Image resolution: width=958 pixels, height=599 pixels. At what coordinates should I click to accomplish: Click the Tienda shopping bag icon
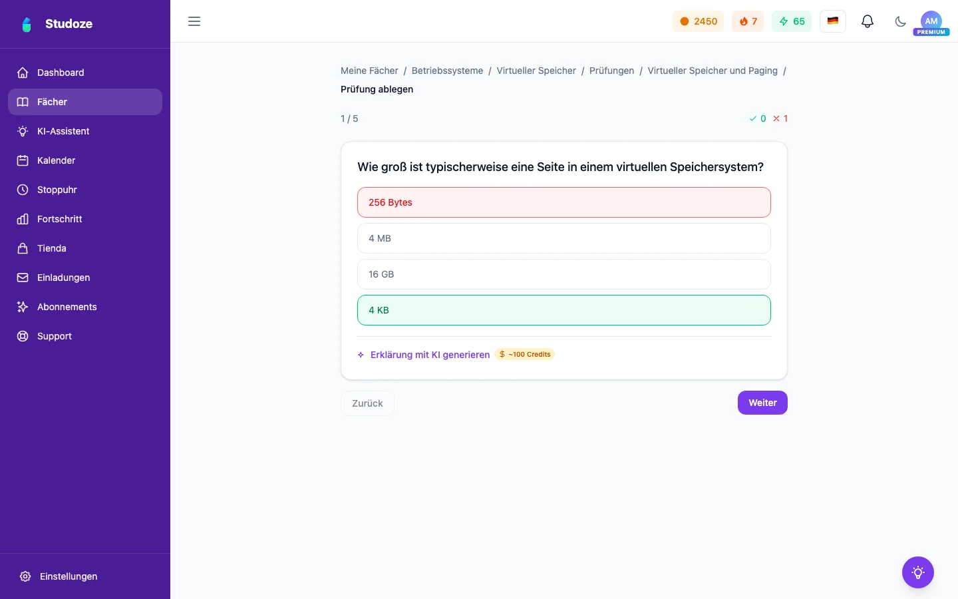(23, 248)
